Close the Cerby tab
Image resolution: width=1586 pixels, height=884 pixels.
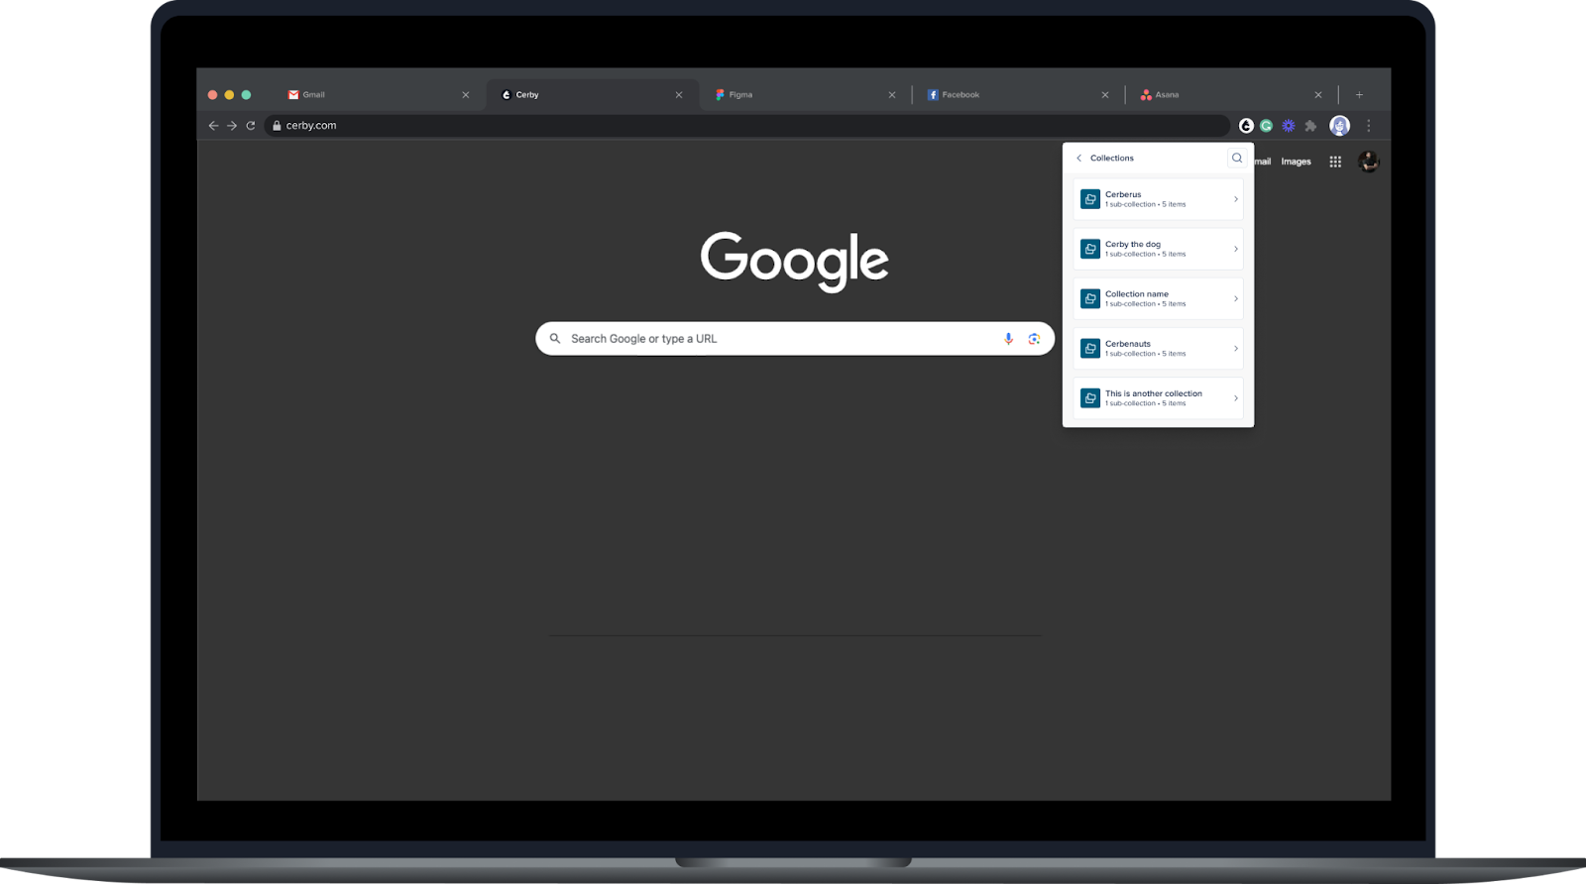point(679,95)
